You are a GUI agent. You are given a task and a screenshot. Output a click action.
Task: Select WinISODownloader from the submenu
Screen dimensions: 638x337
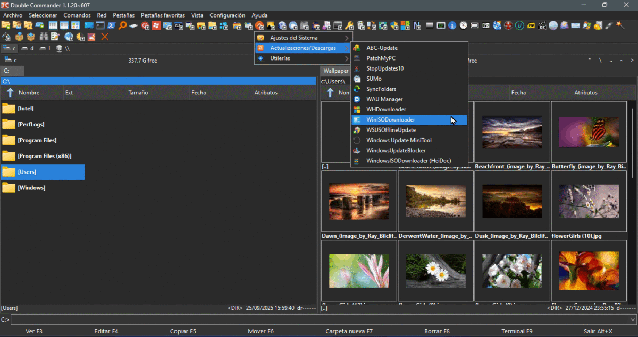[x=391, y=120]
